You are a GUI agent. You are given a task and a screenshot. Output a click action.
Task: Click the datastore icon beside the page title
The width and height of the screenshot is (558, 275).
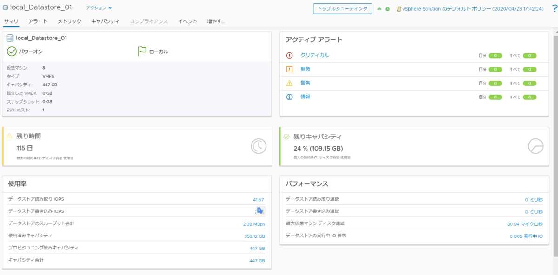(6, 8)
